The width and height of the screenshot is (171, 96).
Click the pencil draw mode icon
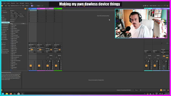[143, 6]
